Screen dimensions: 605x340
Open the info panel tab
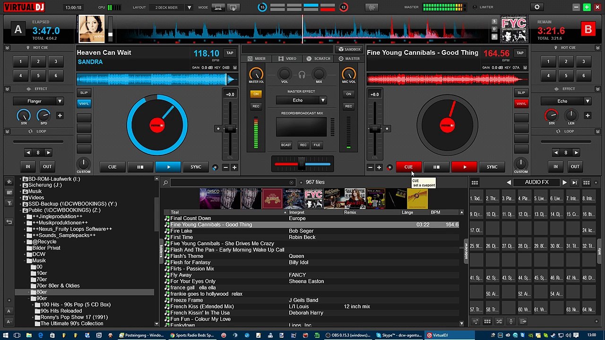click(x=599, y=251)
